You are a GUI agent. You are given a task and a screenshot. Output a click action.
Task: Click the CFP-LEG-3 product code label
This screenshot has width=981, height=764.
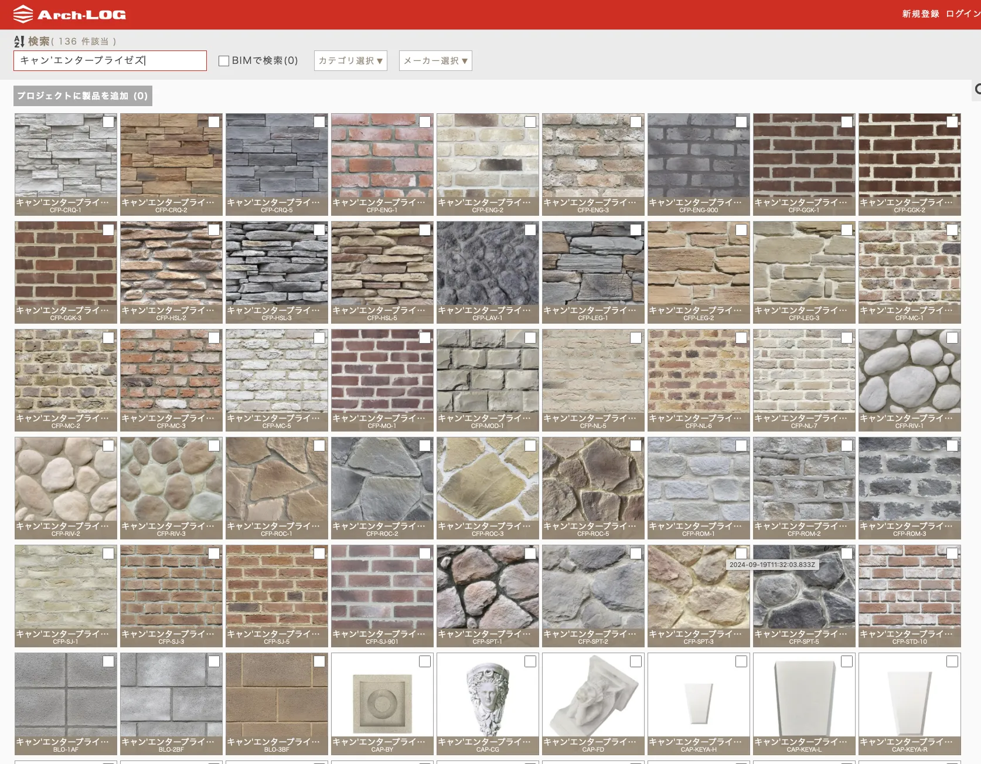804,318
